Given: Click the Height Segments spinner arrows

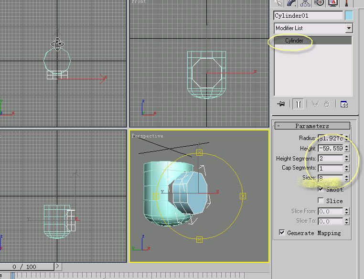Looking at the screenshot, I should pos(347,158).
